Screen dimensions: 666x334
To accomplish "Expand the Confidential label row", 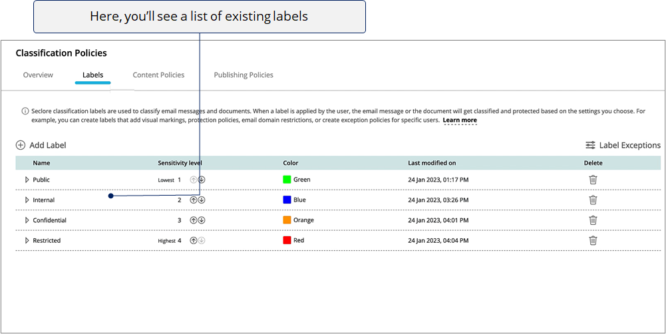I will pyautogui.click(x=27, y=220).
